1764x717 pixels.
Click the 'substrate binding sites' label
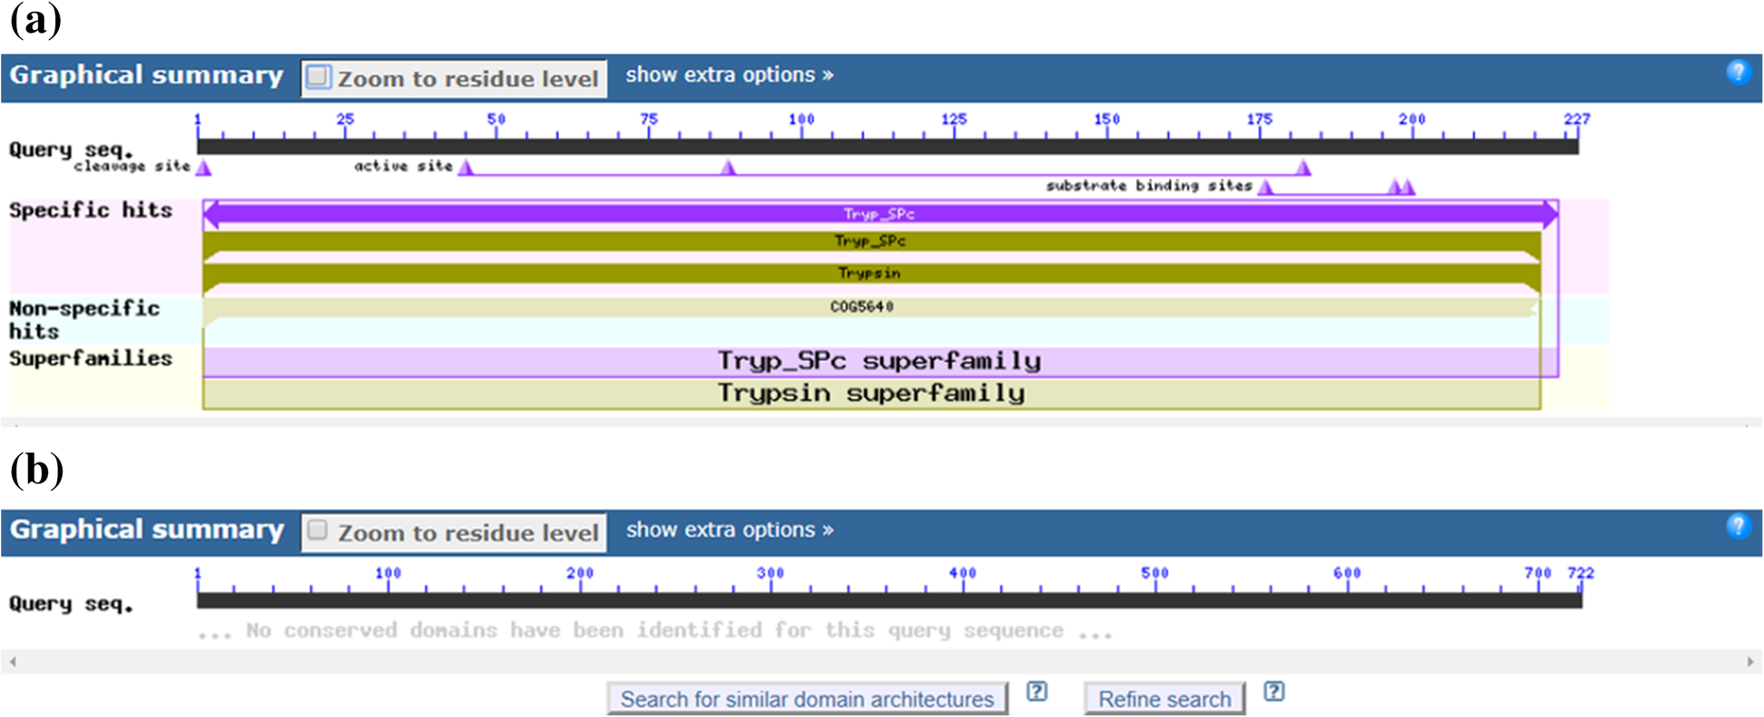[1149, 186]
